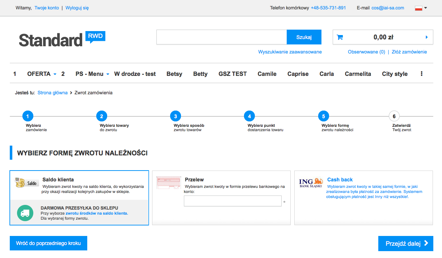442x258 pixels.
Task: Click the shopping cart icon
Action: click(340, 37)
